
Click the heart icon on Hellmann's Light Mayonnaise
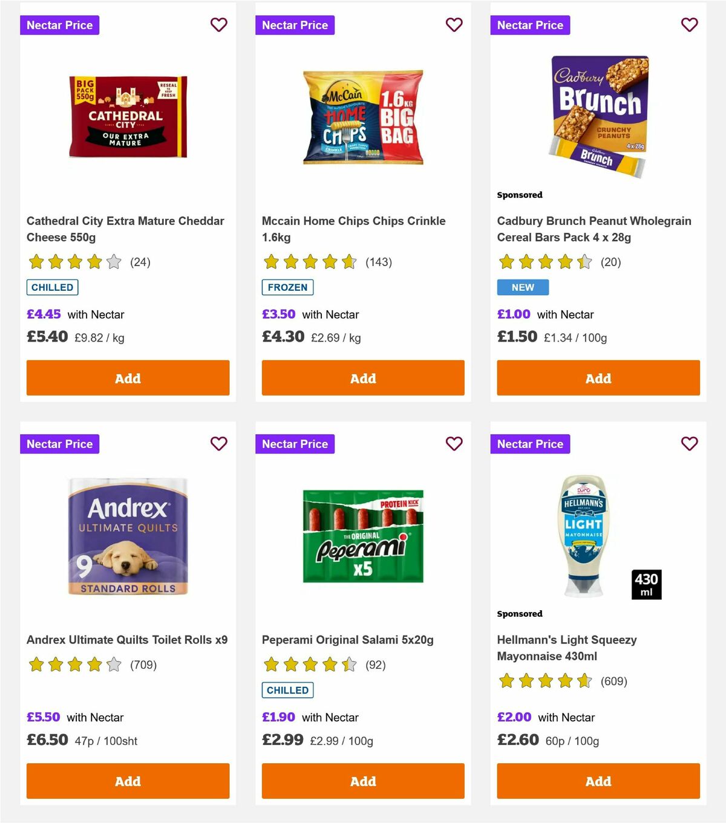pos(689,443)
